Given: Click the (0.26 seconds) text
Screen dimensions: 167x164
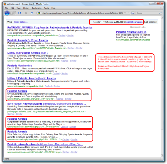Looking at the screenshot, I should point(150,22).
